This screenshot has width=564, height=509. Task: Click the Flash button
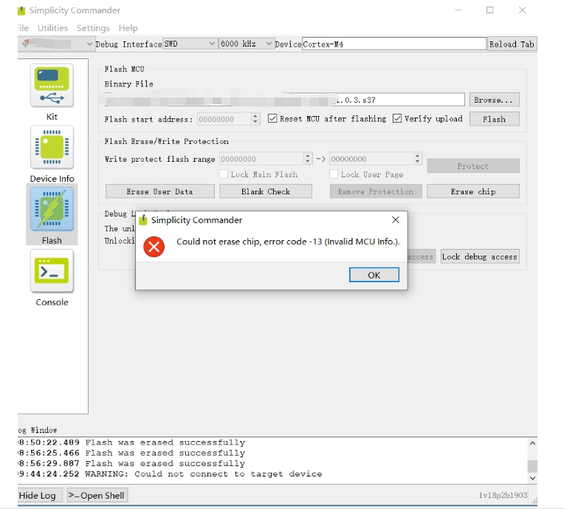pyautogui.click(x=494, y=119)
